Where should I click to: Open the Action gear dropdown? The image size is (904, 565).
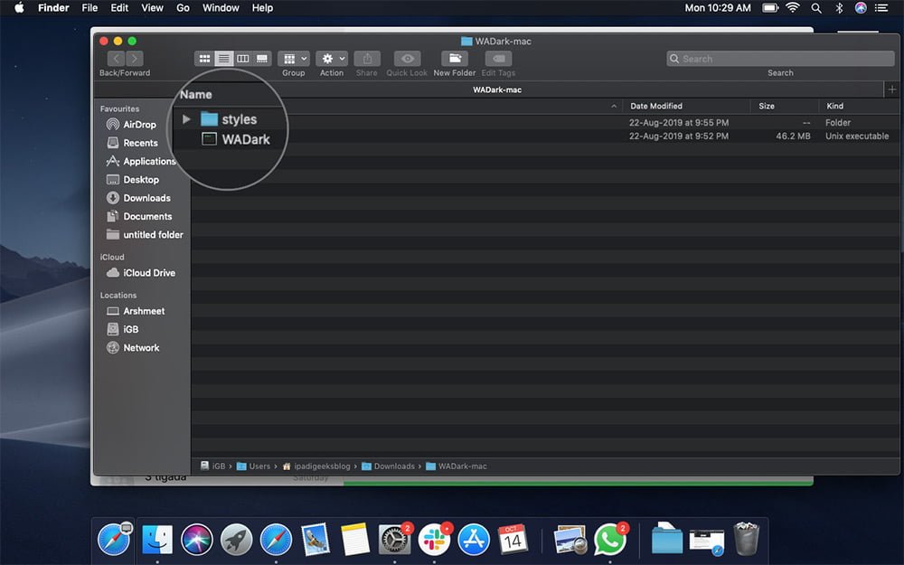(332, 58)
